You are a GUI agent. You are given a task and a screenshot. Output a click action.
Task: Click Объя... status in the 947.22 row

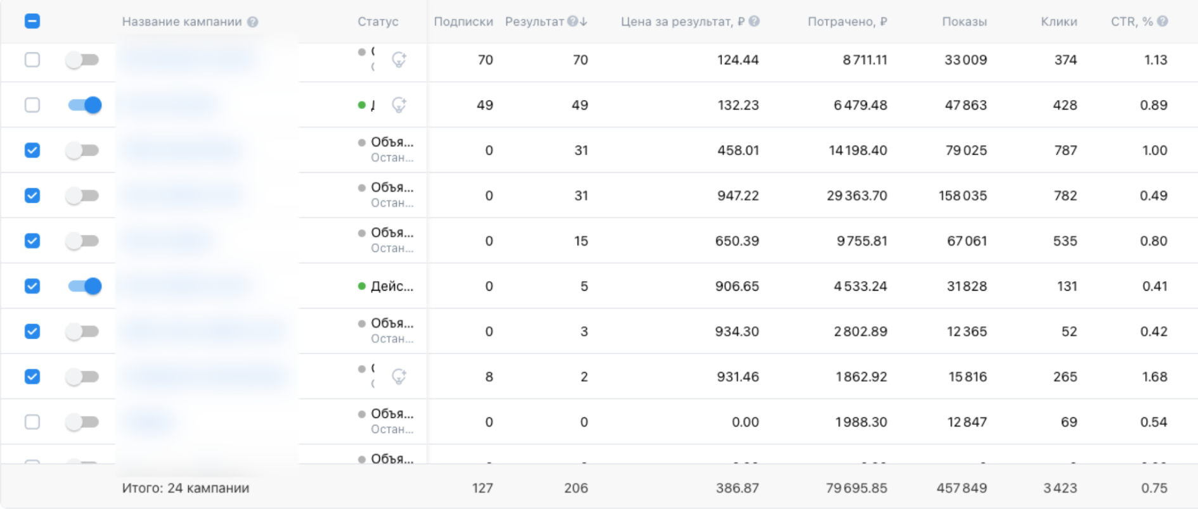coord(392,187)
